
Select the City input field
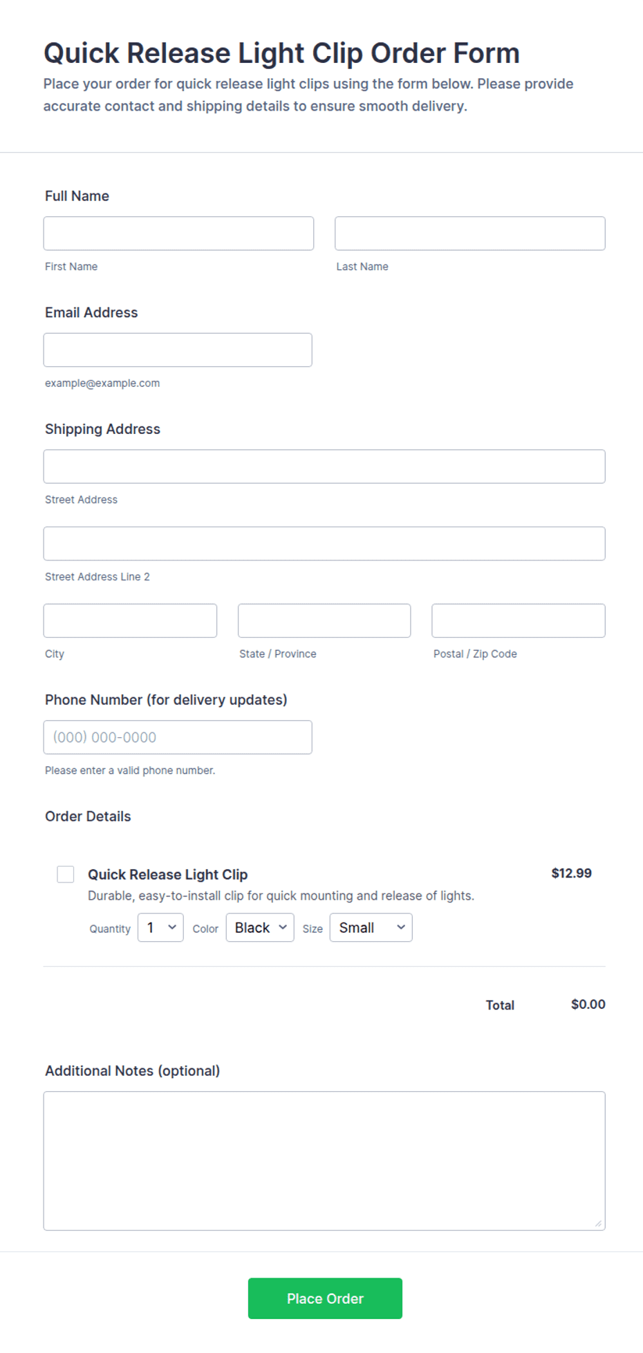coord(130,621)
